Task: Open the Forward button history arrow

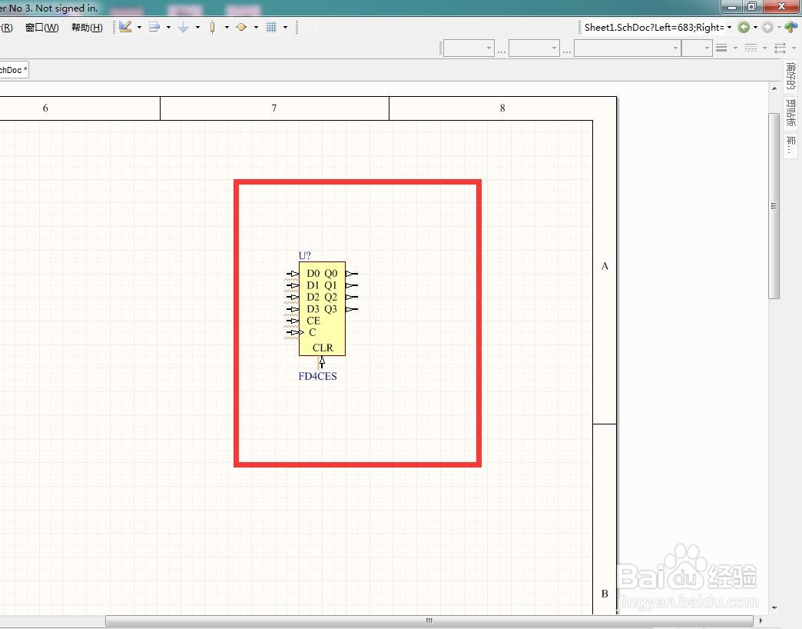Action: (x=779, y=27)
